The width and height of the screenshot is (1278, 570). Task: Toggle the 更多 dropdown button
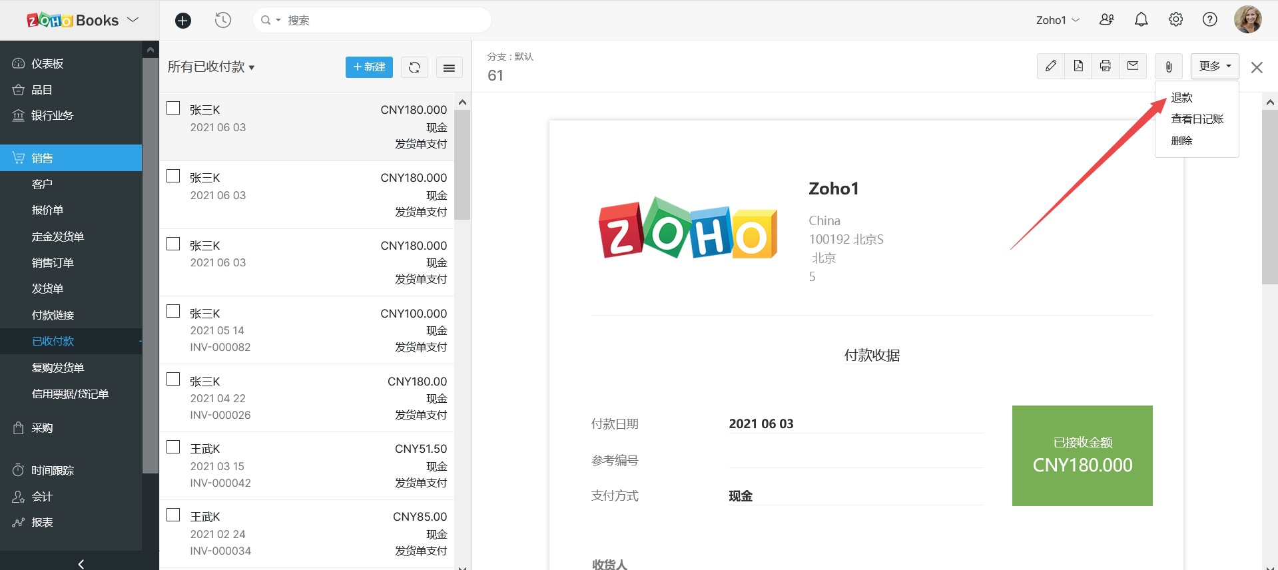[1214, 66]
